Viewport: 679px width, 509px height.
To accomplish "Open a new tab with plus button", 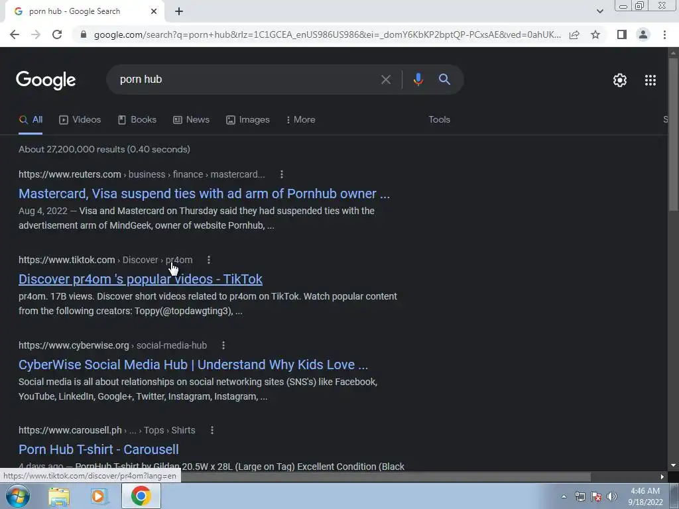I will coord(179,11).
